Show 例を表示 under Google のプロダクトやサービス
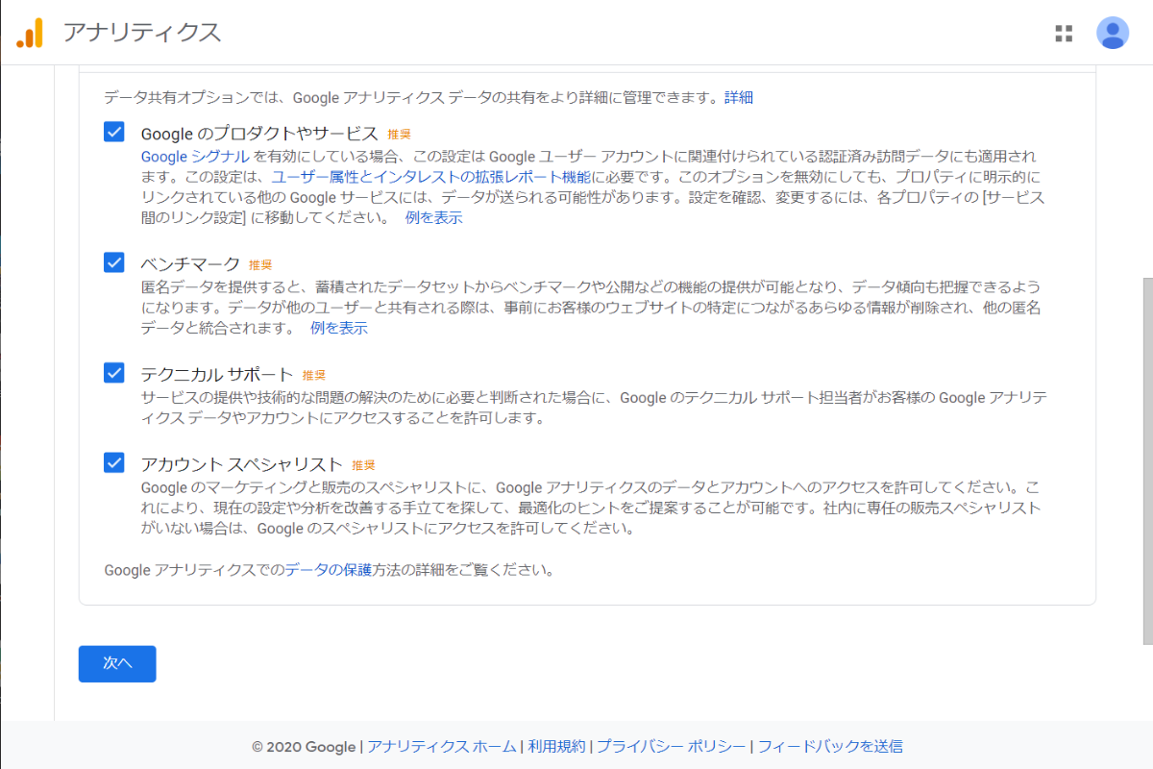Image resolution: width=1153 pixels, height=769 pixels. tap(433, 217)
